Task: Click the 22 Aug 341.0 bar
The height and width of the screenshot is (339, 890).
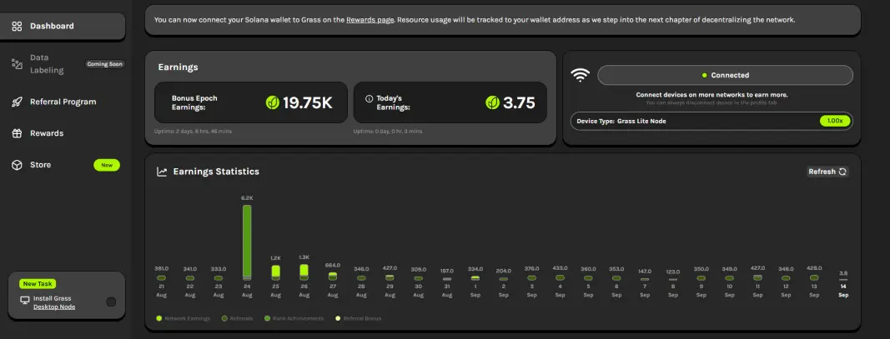Action: pyautogui.click(x=189, y=278)
